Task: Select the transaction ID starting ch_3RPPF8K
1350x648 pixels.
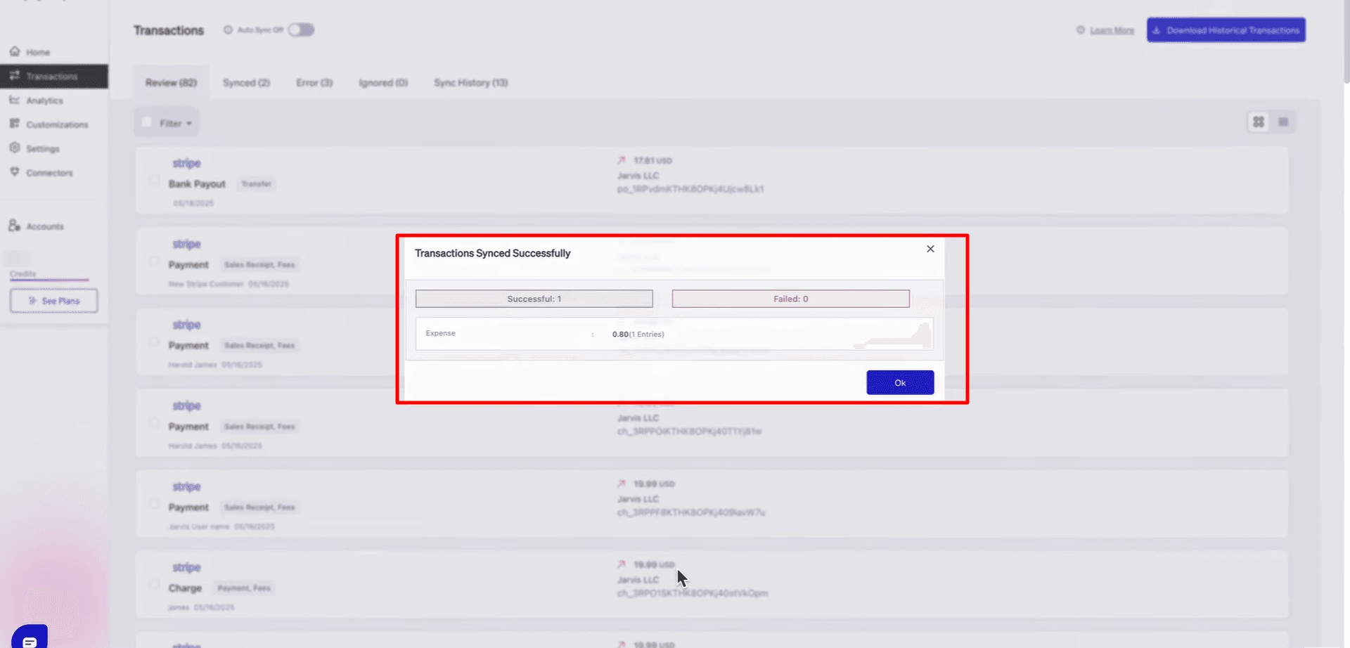Action: click(691, 512)
